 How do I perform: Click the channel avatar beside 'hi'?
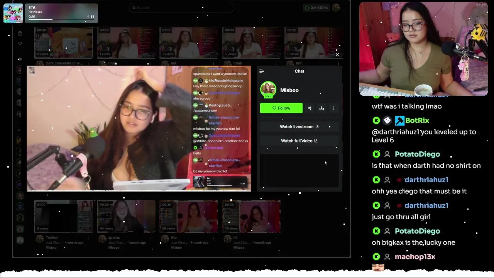tap(227, 239)
